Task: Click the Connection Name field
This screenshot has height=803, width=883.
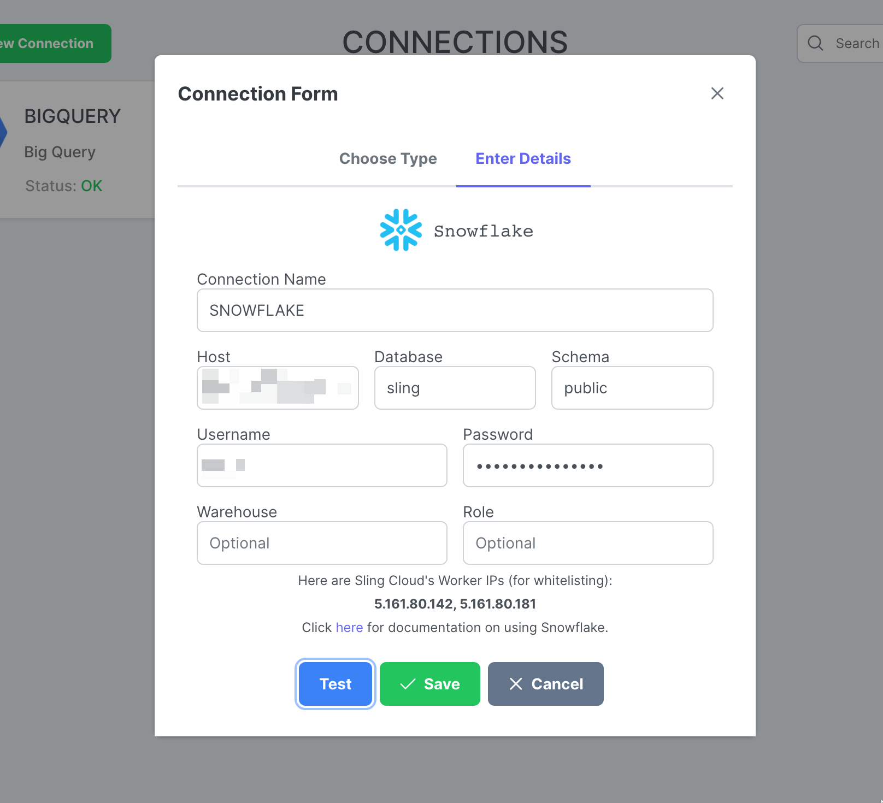Action: (455, 310)
